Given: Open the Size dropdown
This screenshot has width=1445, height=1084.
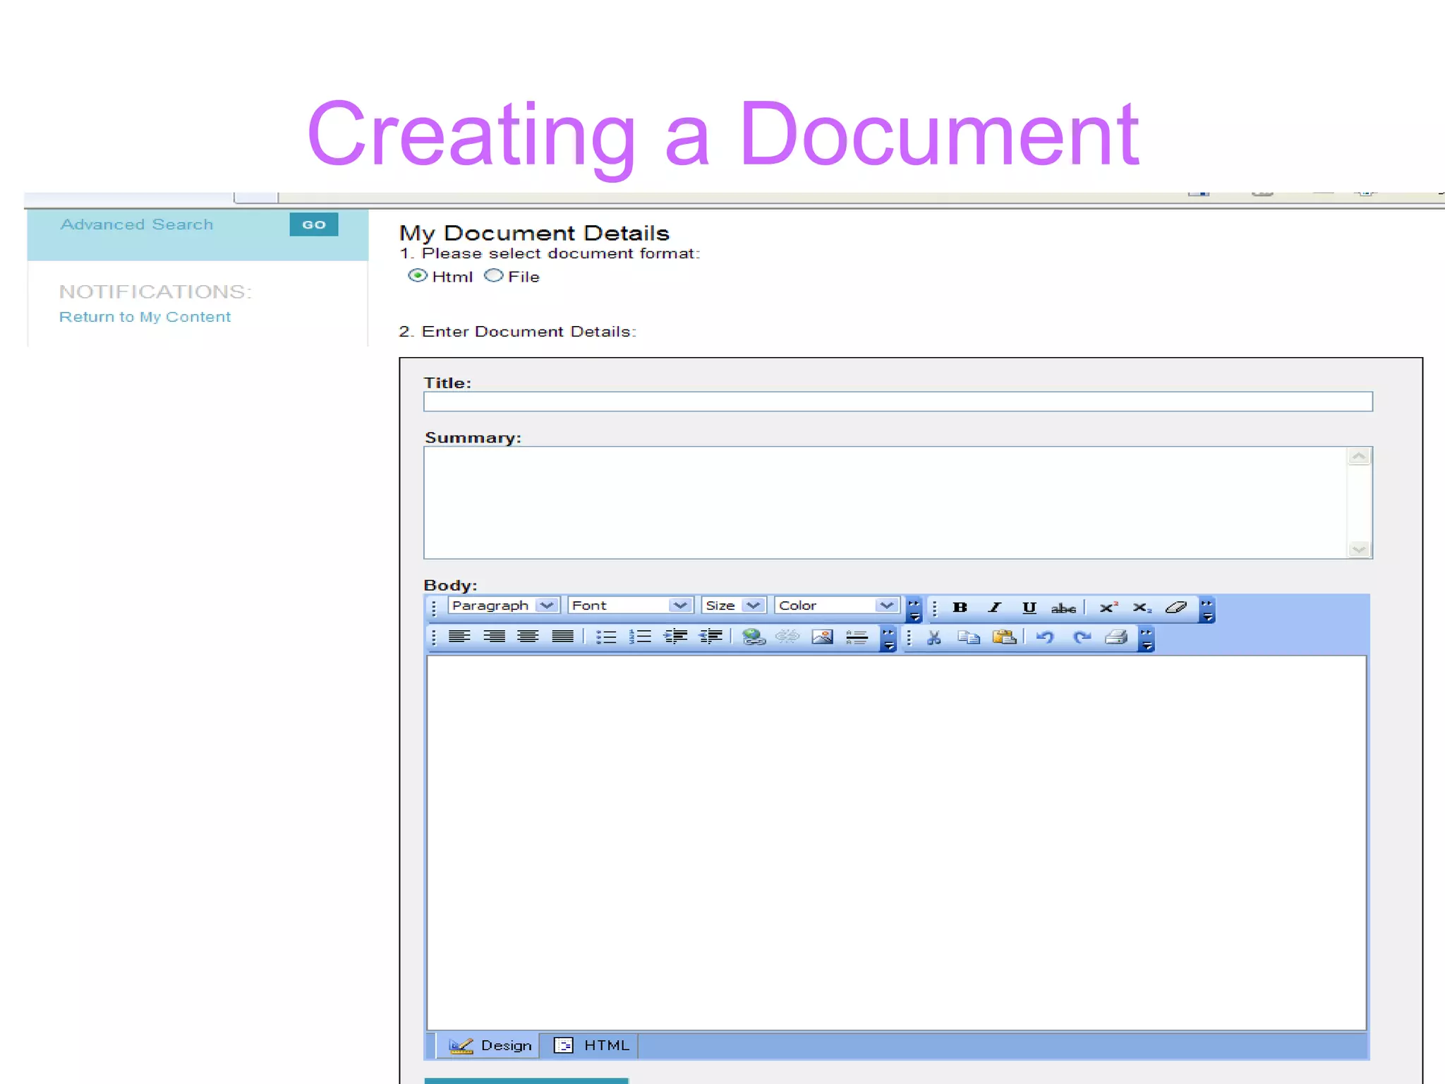Looking at the screenshot, I should coord(734,606).
